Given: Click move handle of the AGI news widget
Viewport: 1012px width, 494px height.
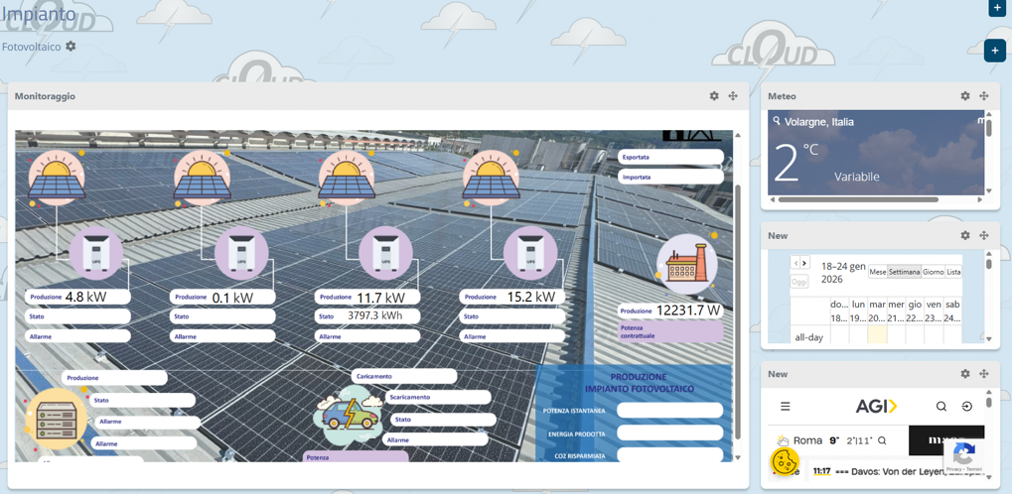Looking at the screenshot, I should [983, 374].
